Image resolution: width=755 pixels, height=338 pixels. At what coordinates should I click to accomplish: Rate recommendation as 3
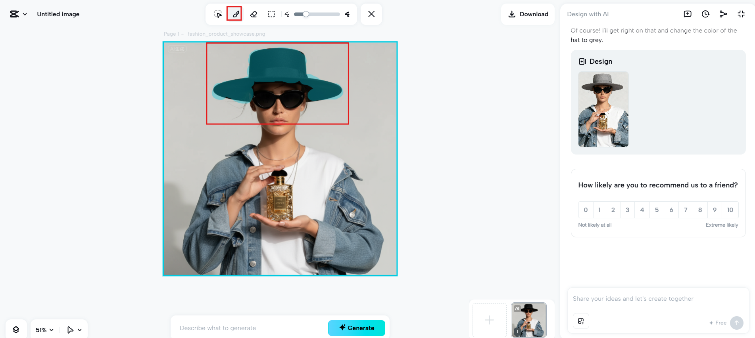click(627, 210)
